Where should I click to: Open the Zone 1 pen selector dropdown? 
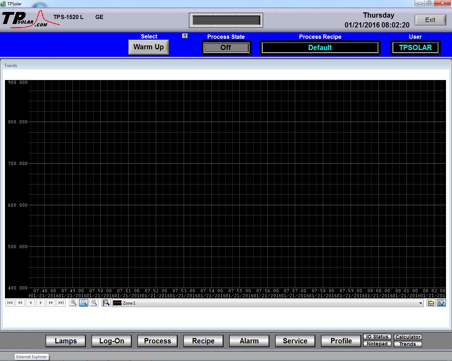(x=420, y=303)
